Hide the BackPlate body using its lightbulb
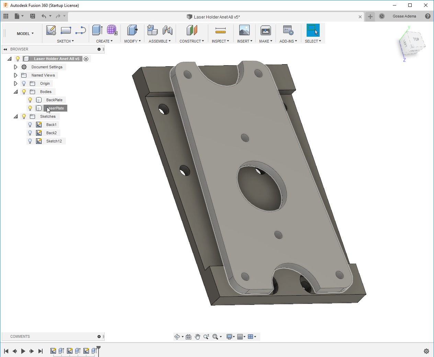 [x=30, y=100]
